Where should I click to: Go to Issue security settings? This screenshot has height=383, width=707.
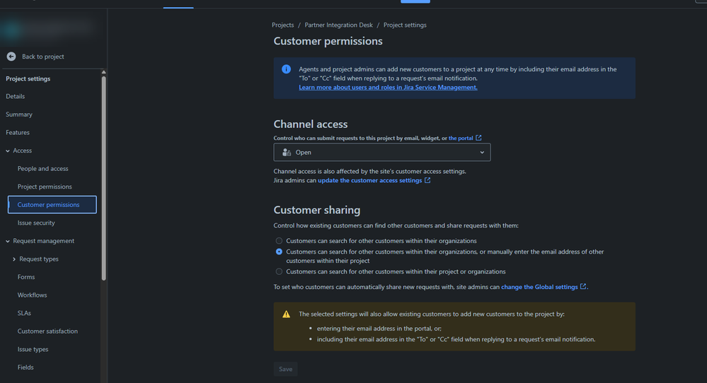(36, 223)
